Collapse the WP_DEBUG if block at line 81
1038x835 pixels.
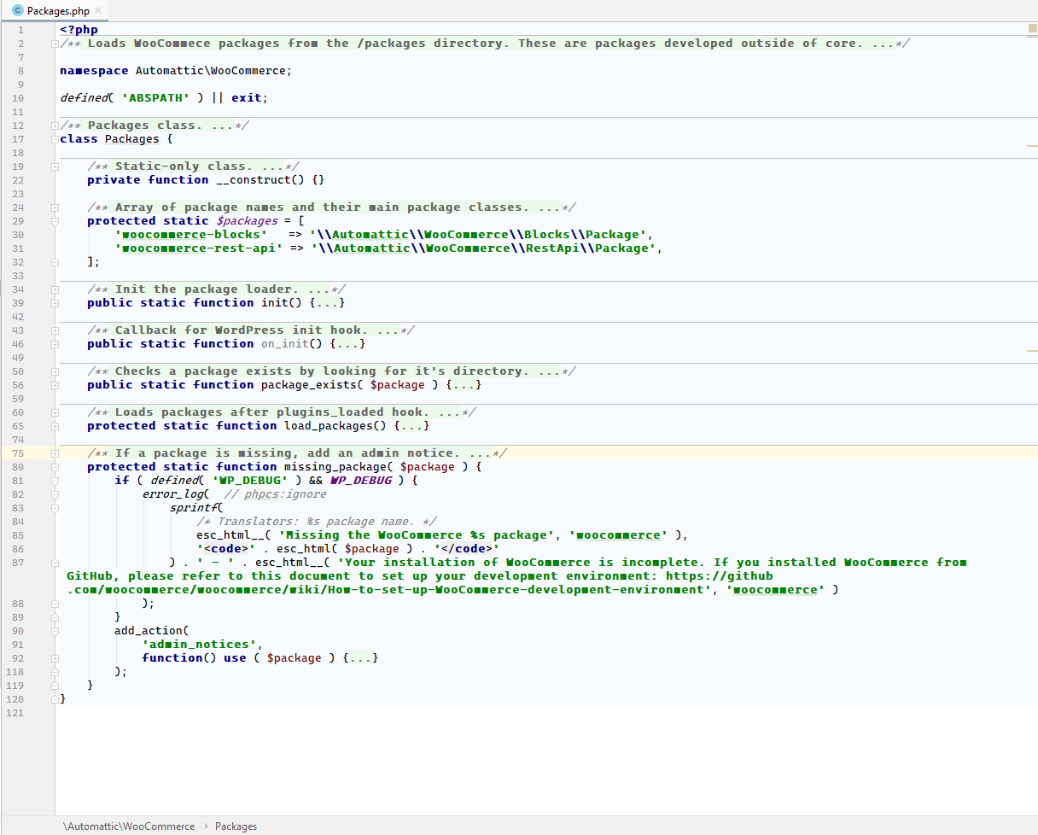(x=55, y=481)
